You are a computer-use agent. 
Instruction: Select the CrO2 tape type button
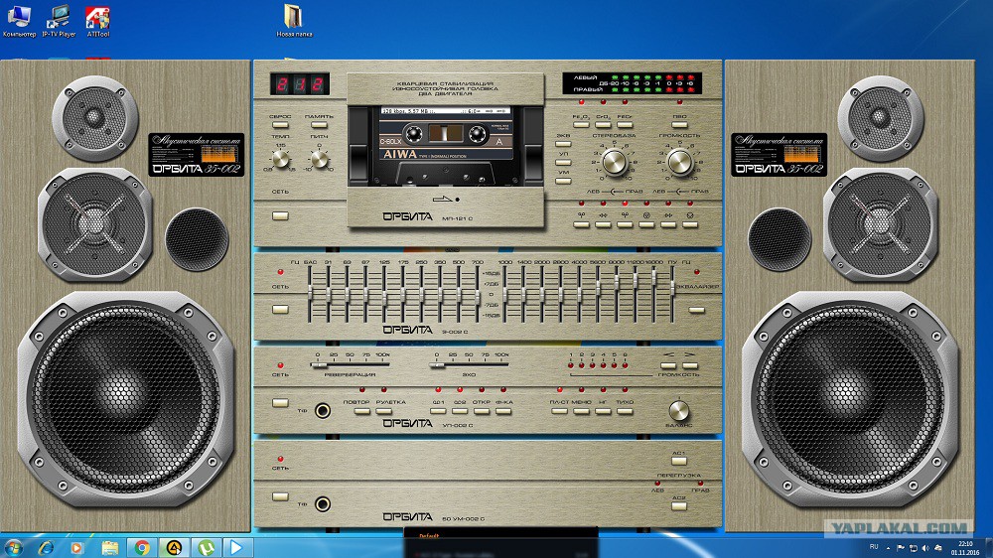[603, 125]
